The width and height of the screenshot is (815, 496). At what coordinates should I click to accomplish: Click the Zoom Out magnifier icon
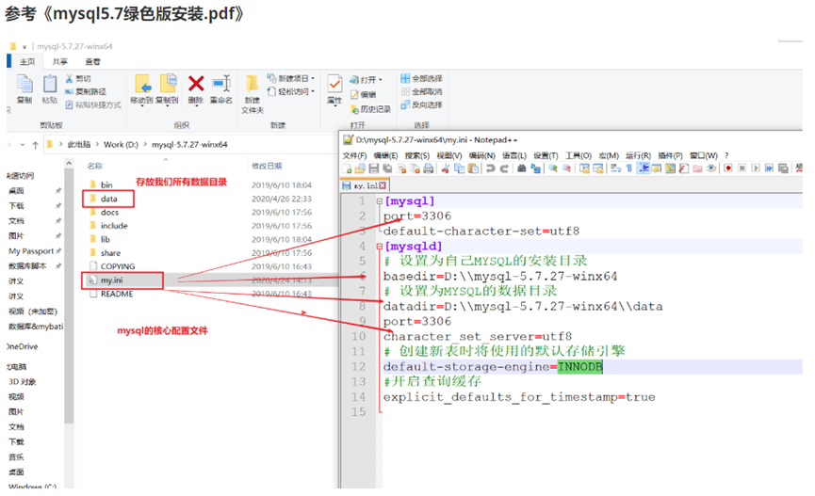pos(566,168)
